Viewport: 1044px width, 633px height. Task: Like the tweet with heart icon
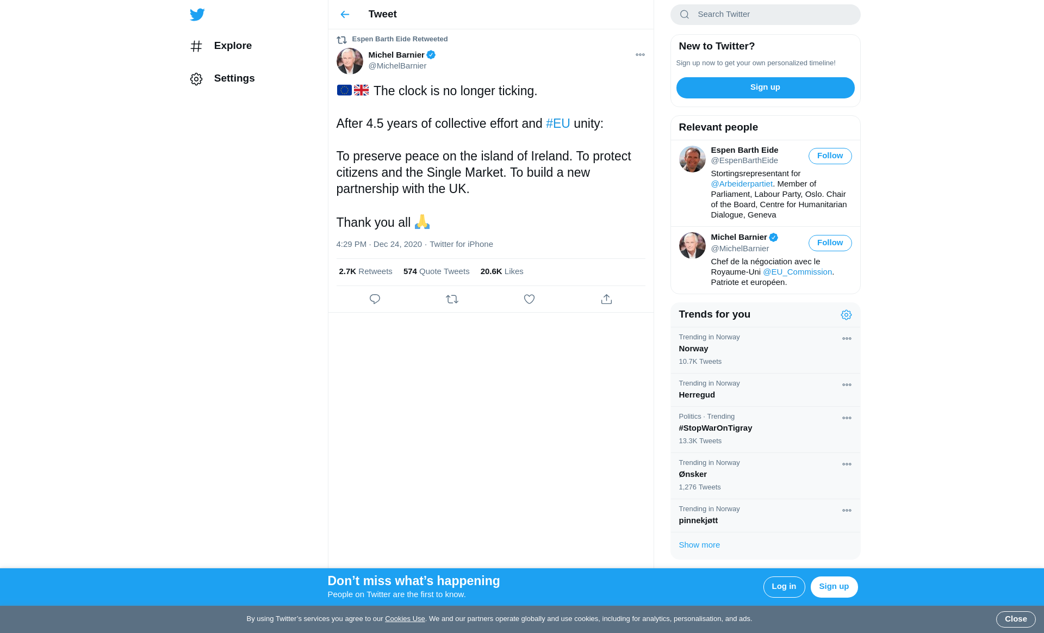click(529, 299)
